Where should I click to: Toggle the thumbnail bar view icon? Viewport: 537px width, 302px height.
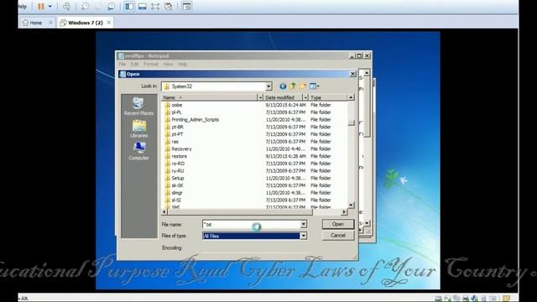[x=142, y=7]
